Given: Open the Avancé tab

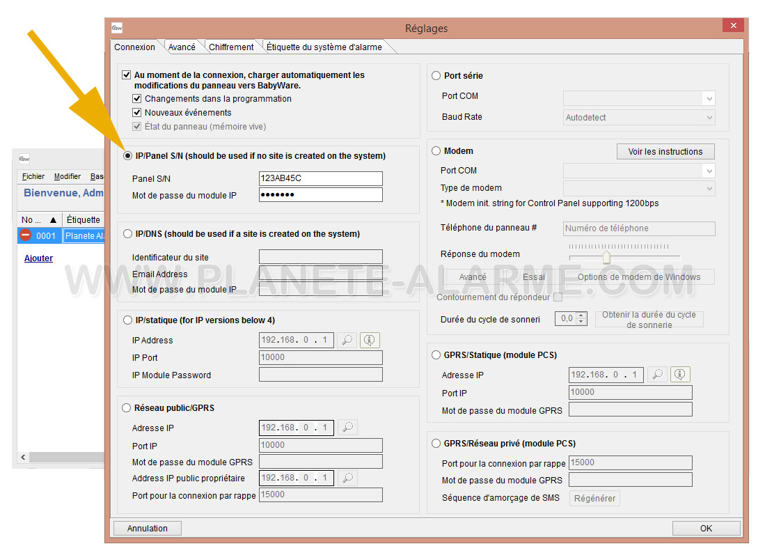Looking at the screenshot, I should click(x=182, y=47).
